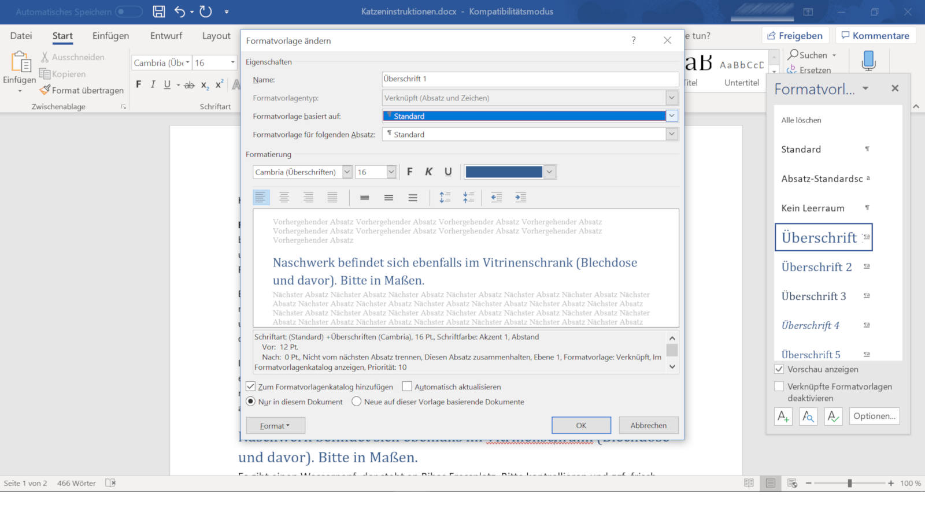The height and width of the screenshot is (520, 925).
Task: Select the Überschrift 2 style in the pane
Action: tap(816, 267)
